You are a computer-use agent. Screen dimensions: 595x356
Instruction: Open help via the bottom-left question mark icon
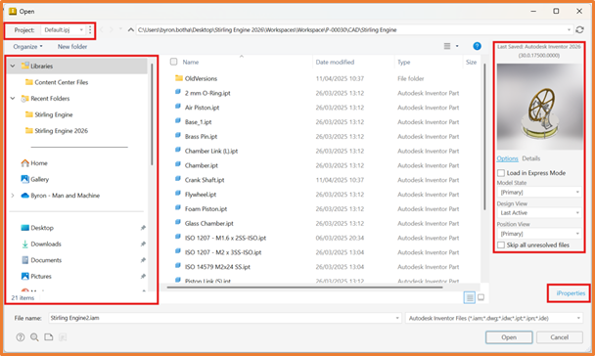(21, 337)
